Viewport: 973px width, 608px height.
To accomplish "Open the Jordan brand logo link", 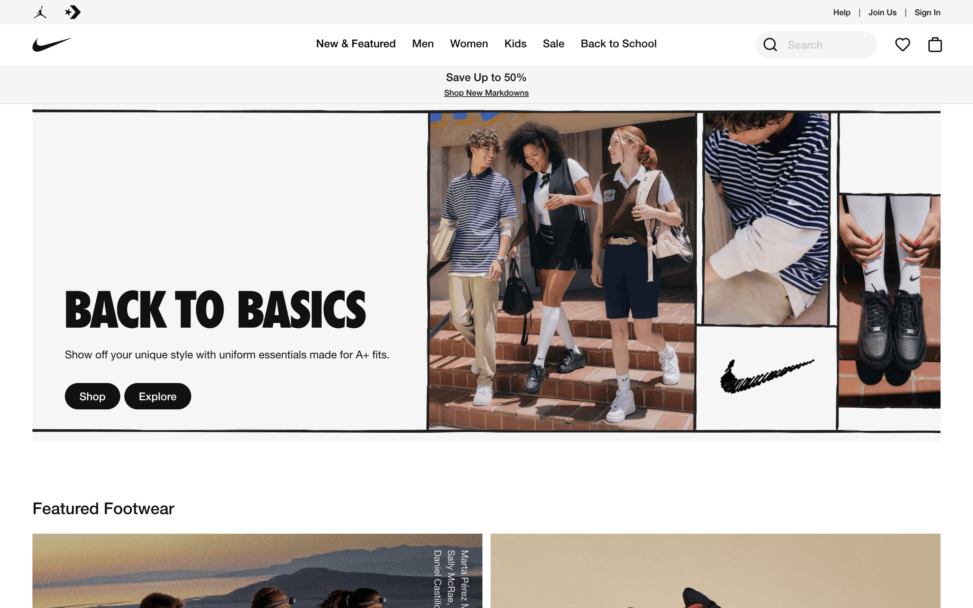I will pos(40,12).
